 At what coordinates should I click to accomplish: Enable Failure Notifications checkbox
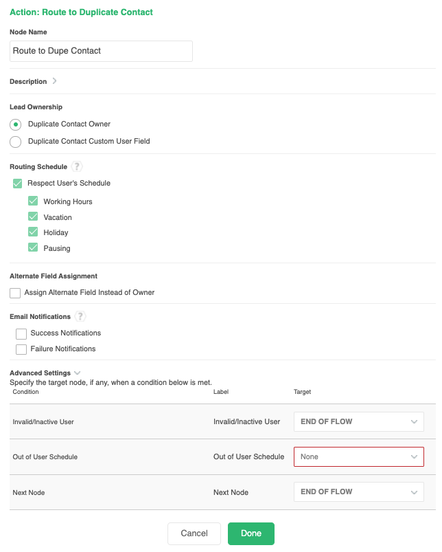pos(21,349)
